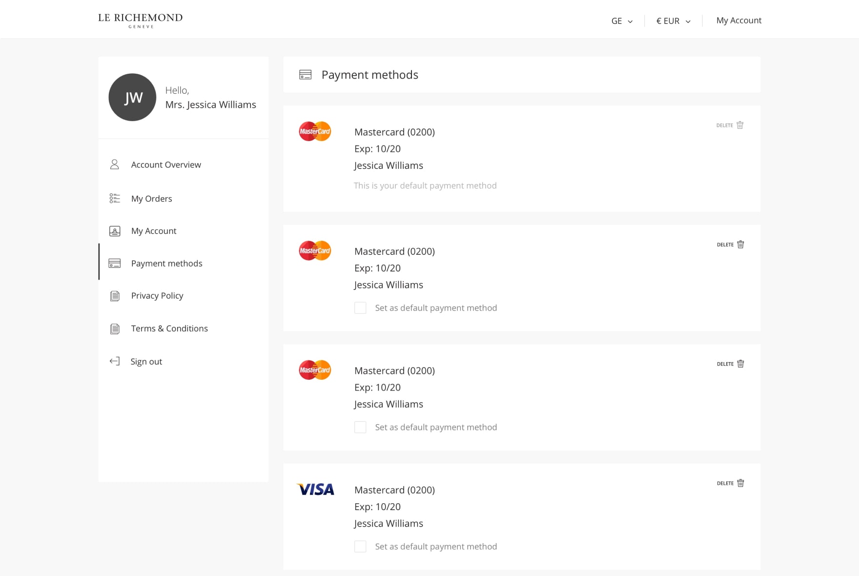859x576 pixels.
Task: Click the Account Overview person icon
Action: click(x=115, y=165)
